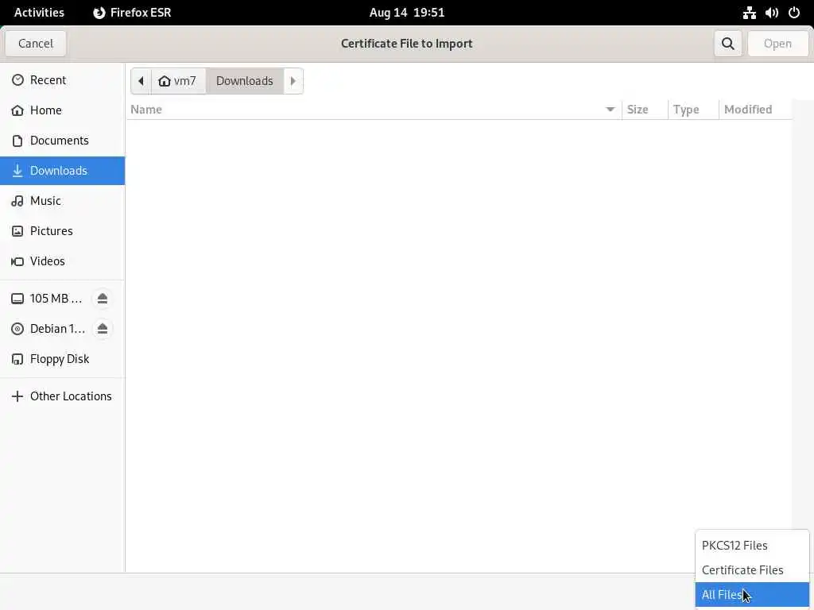814x610 pixels.
Task: Choose All Files filter
Action: [x=752, y=594]
